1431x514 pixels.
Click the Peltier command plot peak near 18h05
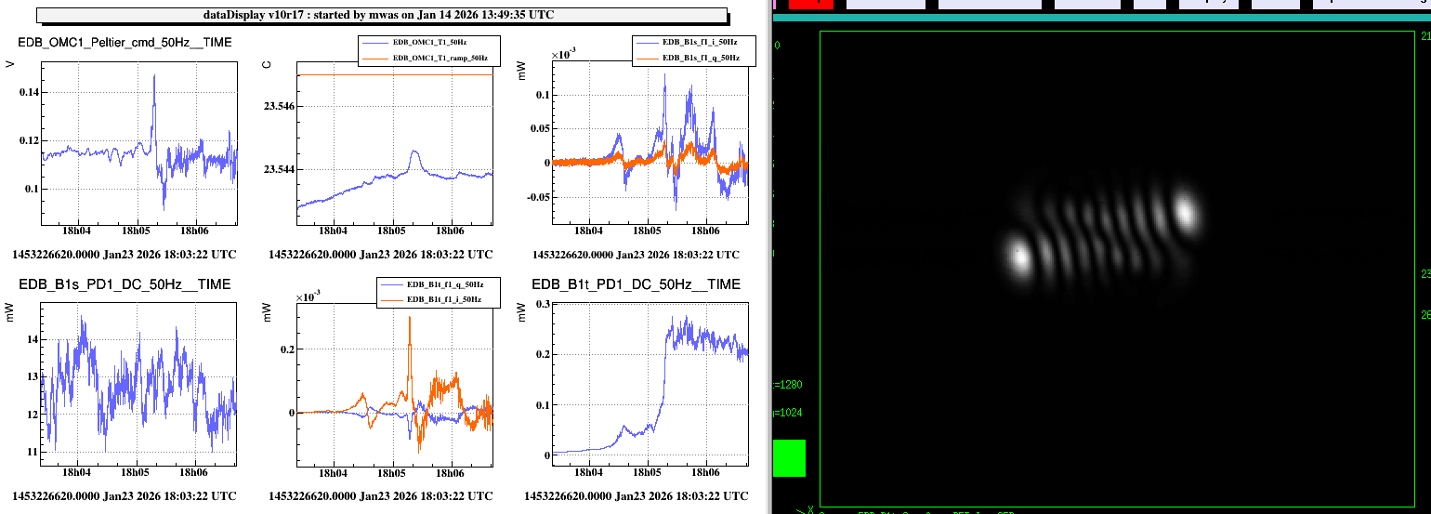[154, 78]
